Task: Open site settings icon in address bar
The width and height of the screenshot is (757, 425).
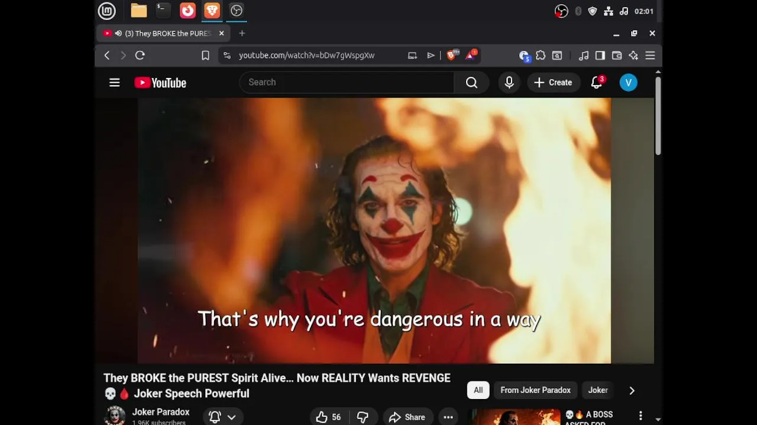Action: pyautogui.click(x=227, y=55)
